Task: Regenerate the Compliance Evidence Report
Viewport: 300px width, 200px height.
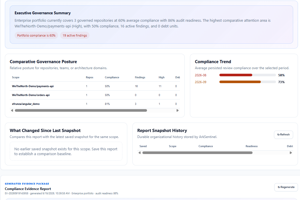Action: tap(286, 187)
